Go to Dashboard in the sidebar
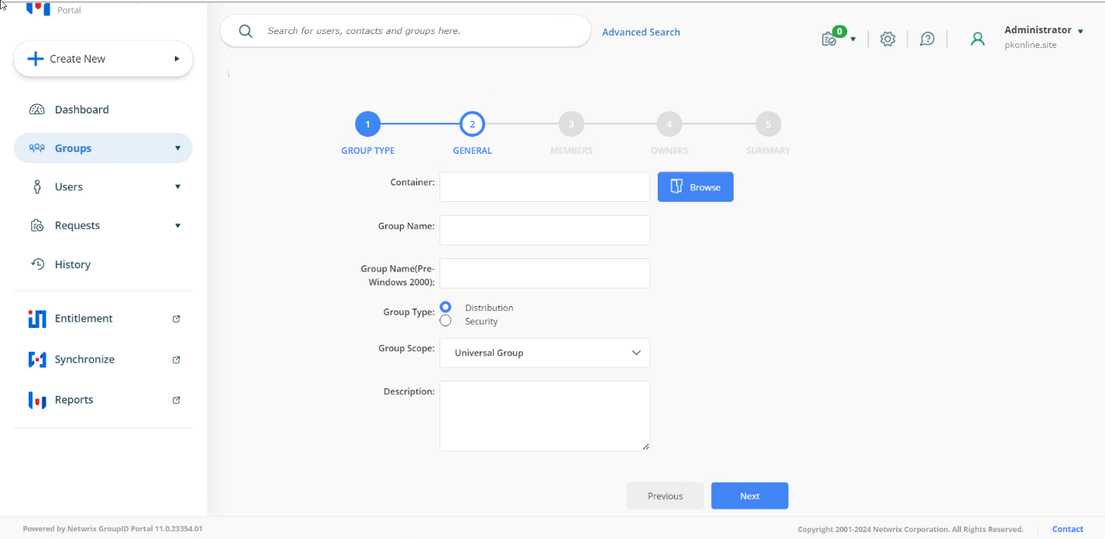 pos(81,110)
